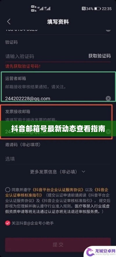Tap the HD call status icon
This screenshot has width=116, height=257.
33,8
